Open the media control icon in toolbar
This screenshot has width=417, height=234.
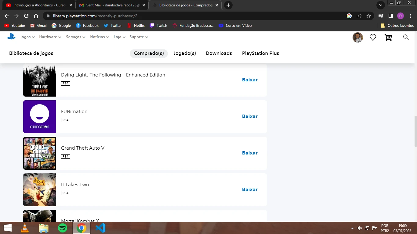(381, 16)
